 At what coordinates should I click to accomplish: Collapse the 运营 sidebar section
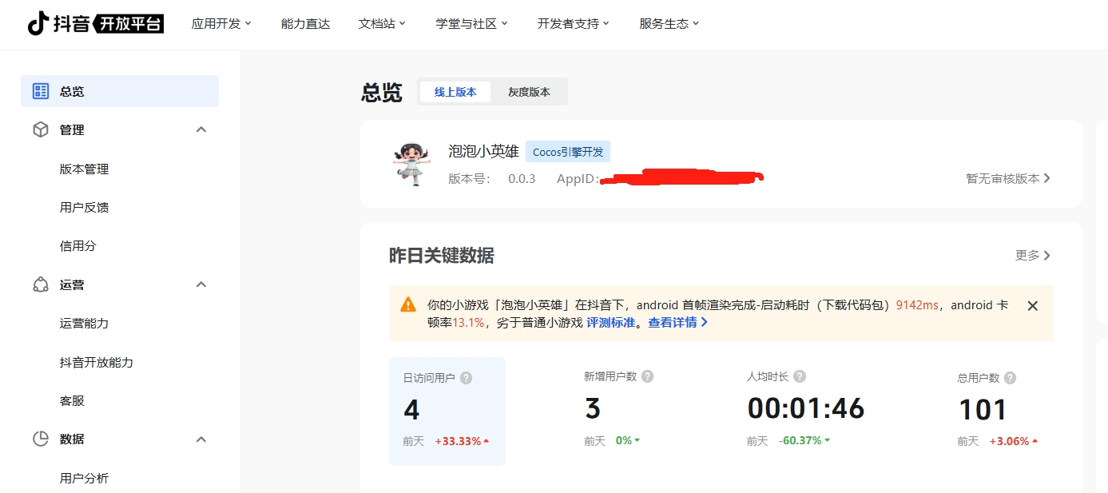click(201, 284)
